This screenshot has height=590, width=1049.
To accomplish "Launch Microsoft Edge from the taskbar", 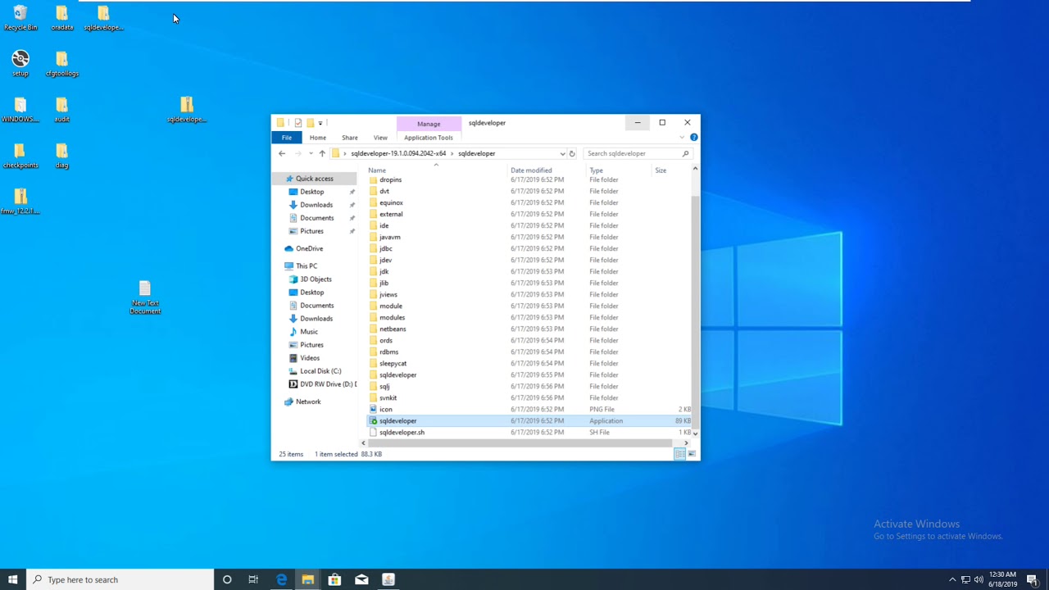I will [x=281, y=579].
